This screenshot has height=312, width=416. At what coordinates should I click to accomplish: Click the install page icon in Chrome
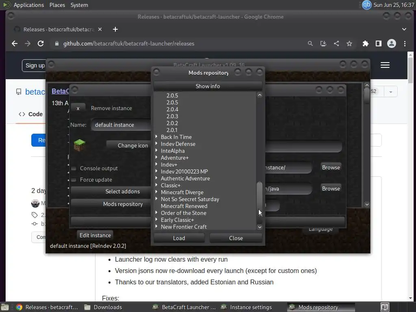coord(323,43)
